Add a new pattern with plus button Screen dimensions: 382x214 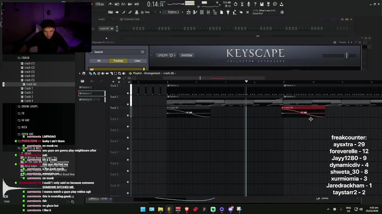pyautogui.click(x=182, y=12)
